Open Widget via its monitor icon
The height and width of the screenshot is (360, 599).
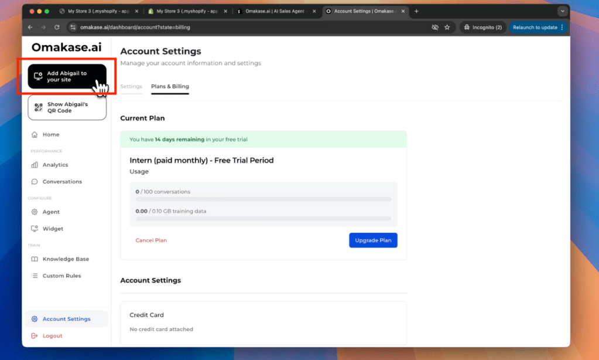pos(35,229)
